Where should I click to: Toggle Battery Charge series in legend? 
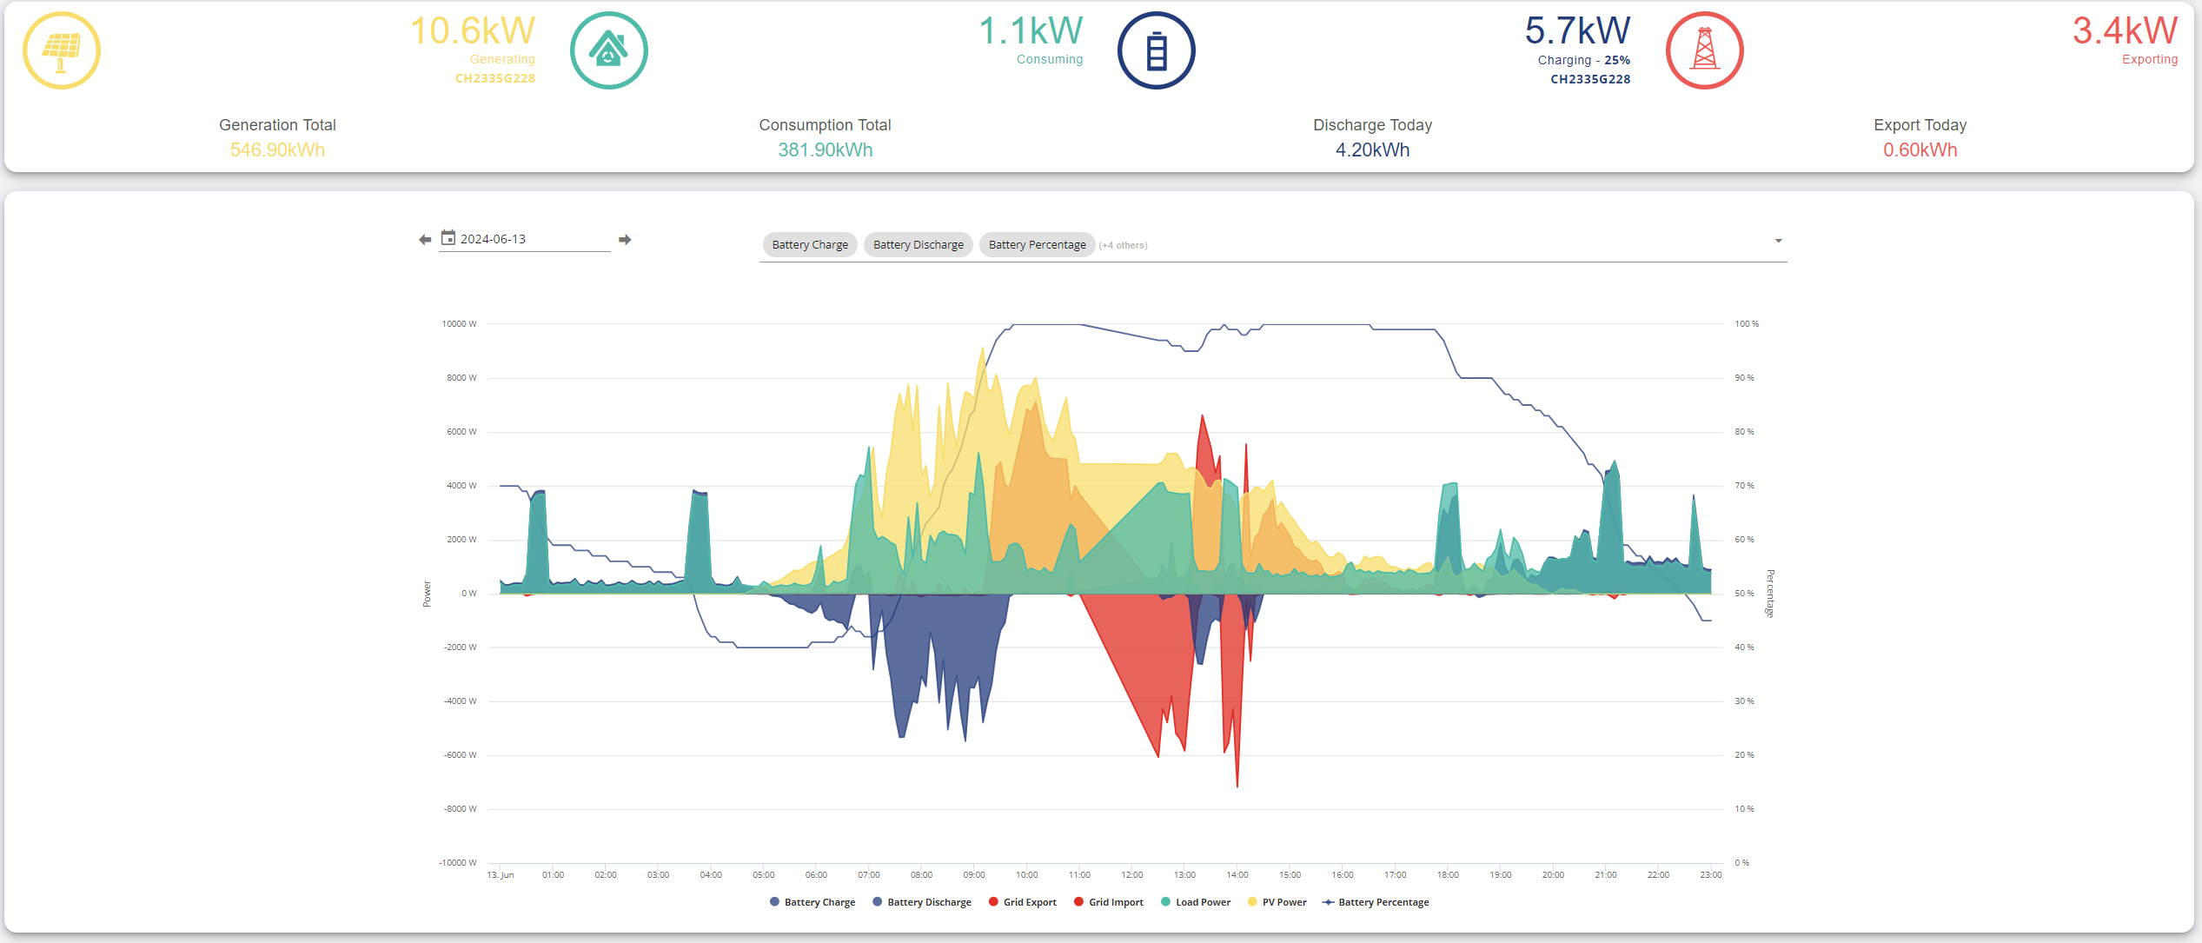(812, 902)
